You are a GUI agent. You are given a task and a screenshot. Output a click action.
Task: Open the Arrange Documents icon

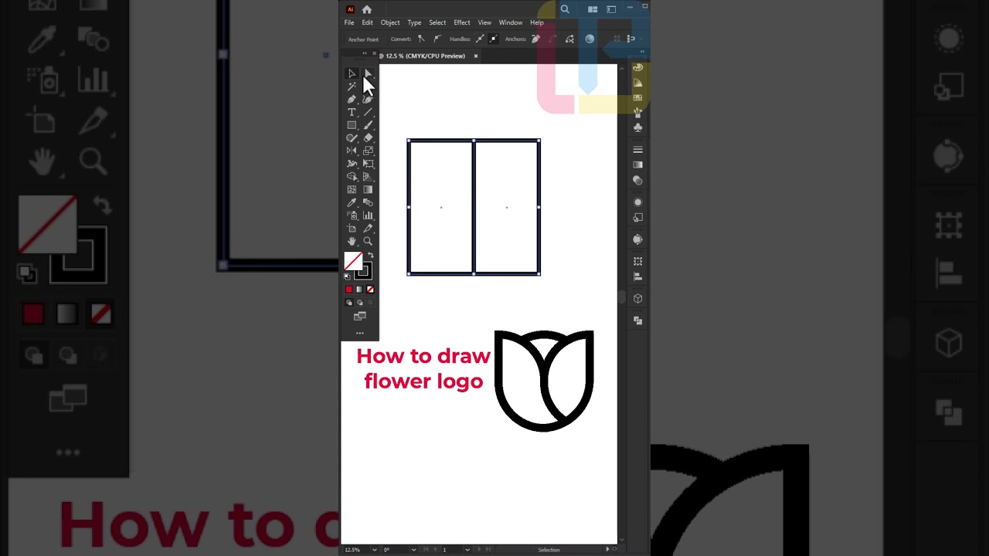(x=593, y=9)
